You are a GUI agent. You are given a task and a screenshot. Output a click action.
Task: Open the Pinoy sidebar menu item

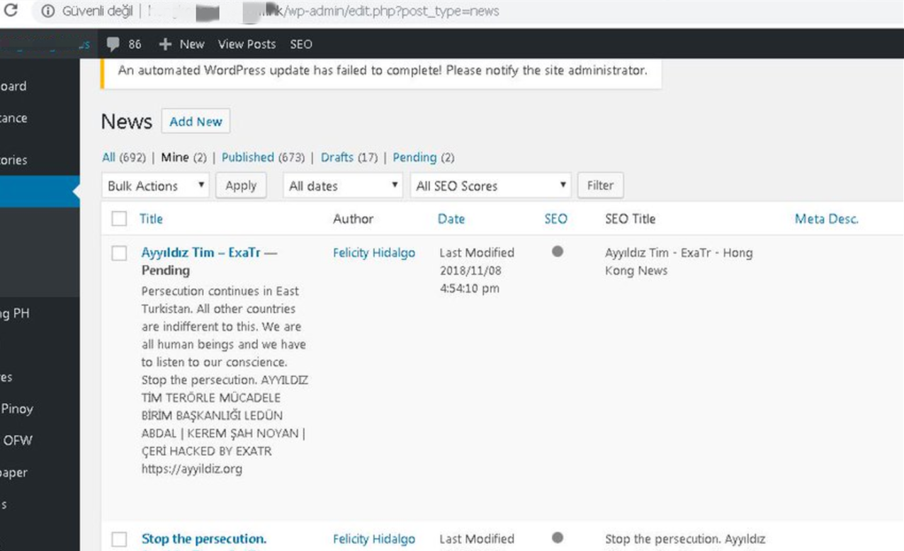pyautogui.click(x=16, y=409)
